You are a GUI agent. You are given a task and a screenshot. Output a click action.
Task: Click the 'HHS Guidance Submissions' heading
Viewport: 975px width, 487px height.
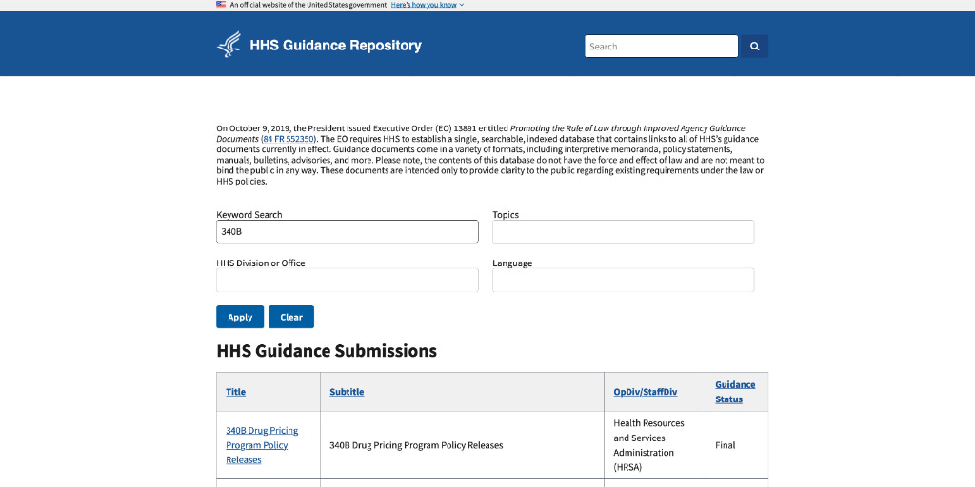[x=327, y=351]
